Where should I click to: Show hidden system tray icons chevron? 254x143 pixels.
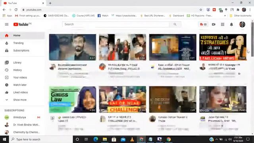(x=217, y=139)
